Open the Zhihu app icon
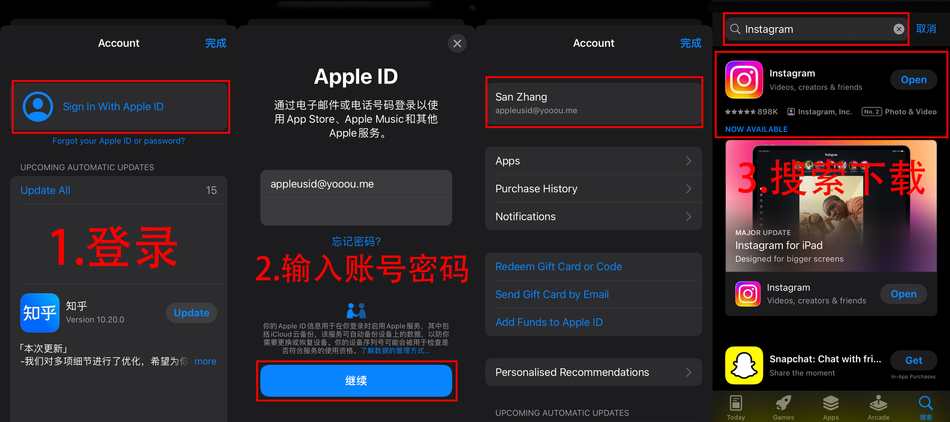 [40, 313]
